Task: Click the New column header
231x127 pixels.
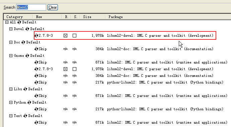Action: pyautogui.click(x=47, y=17)
